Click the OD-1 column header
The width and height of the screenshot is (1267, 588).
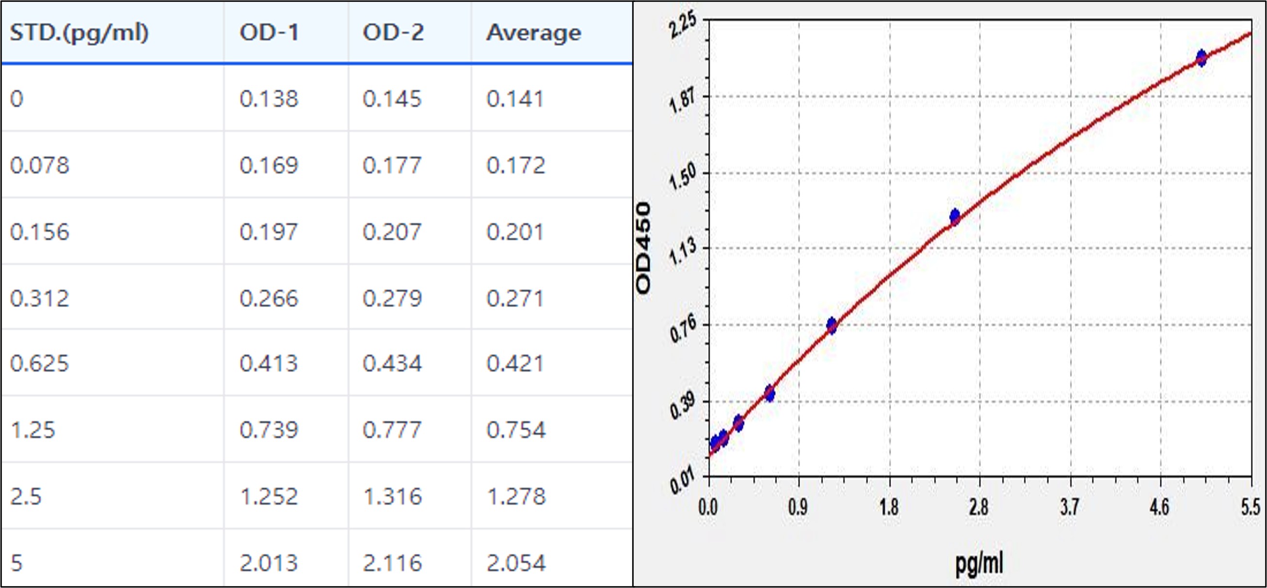[269, 33]
